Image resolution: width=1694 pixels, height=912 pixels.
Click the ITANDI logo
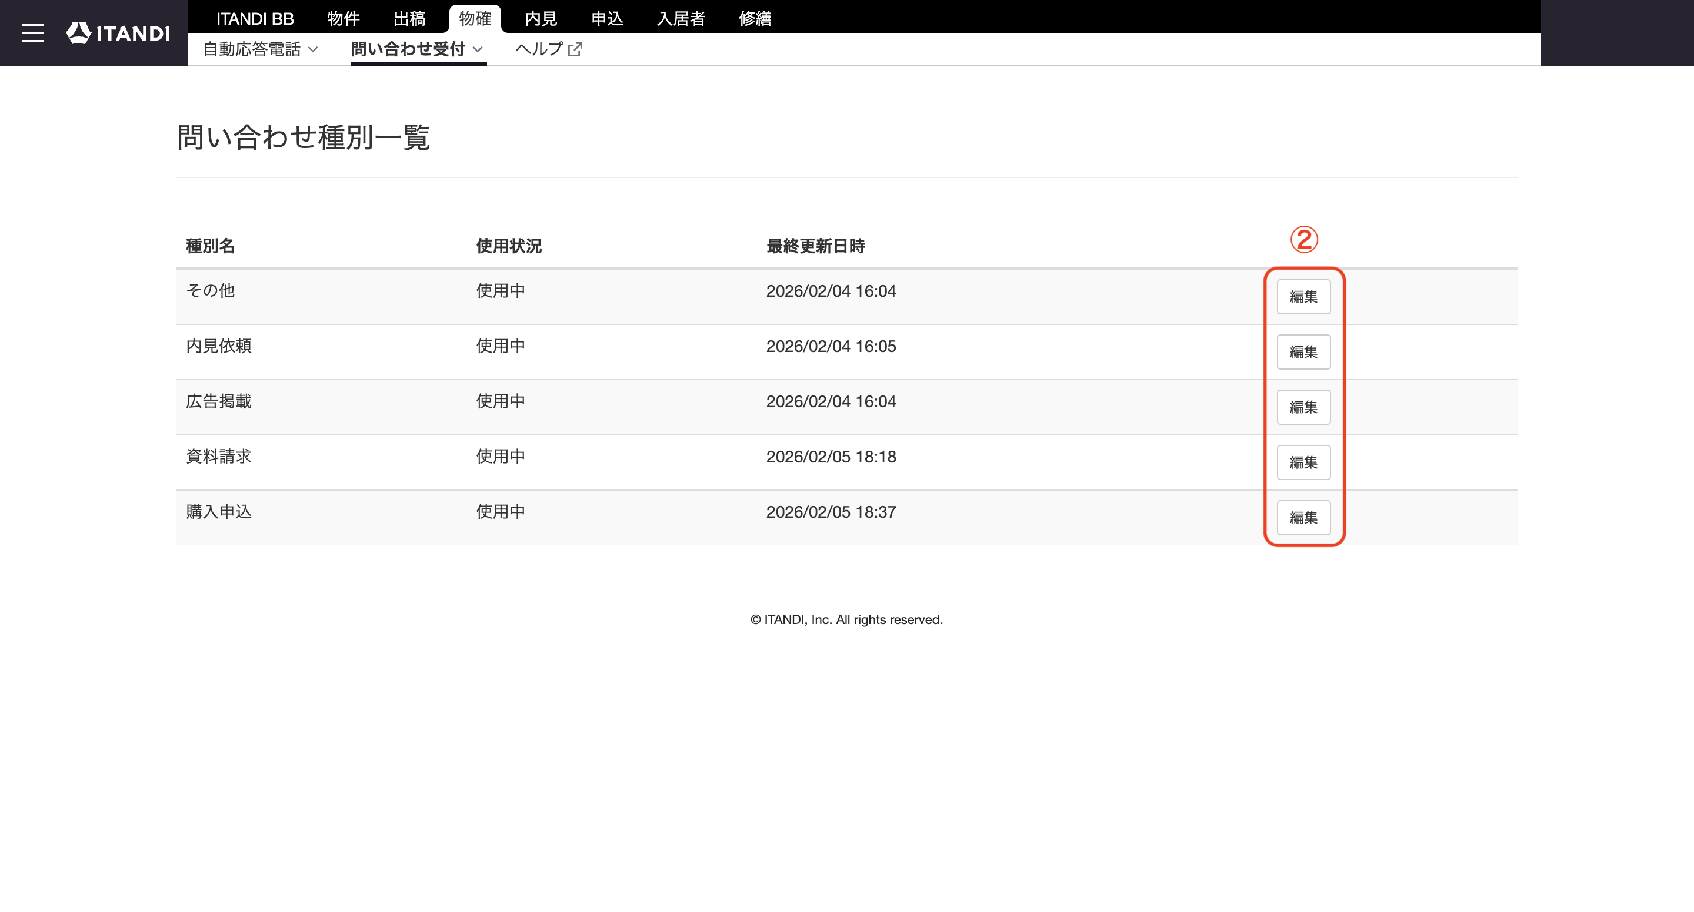tap(118, 33)
